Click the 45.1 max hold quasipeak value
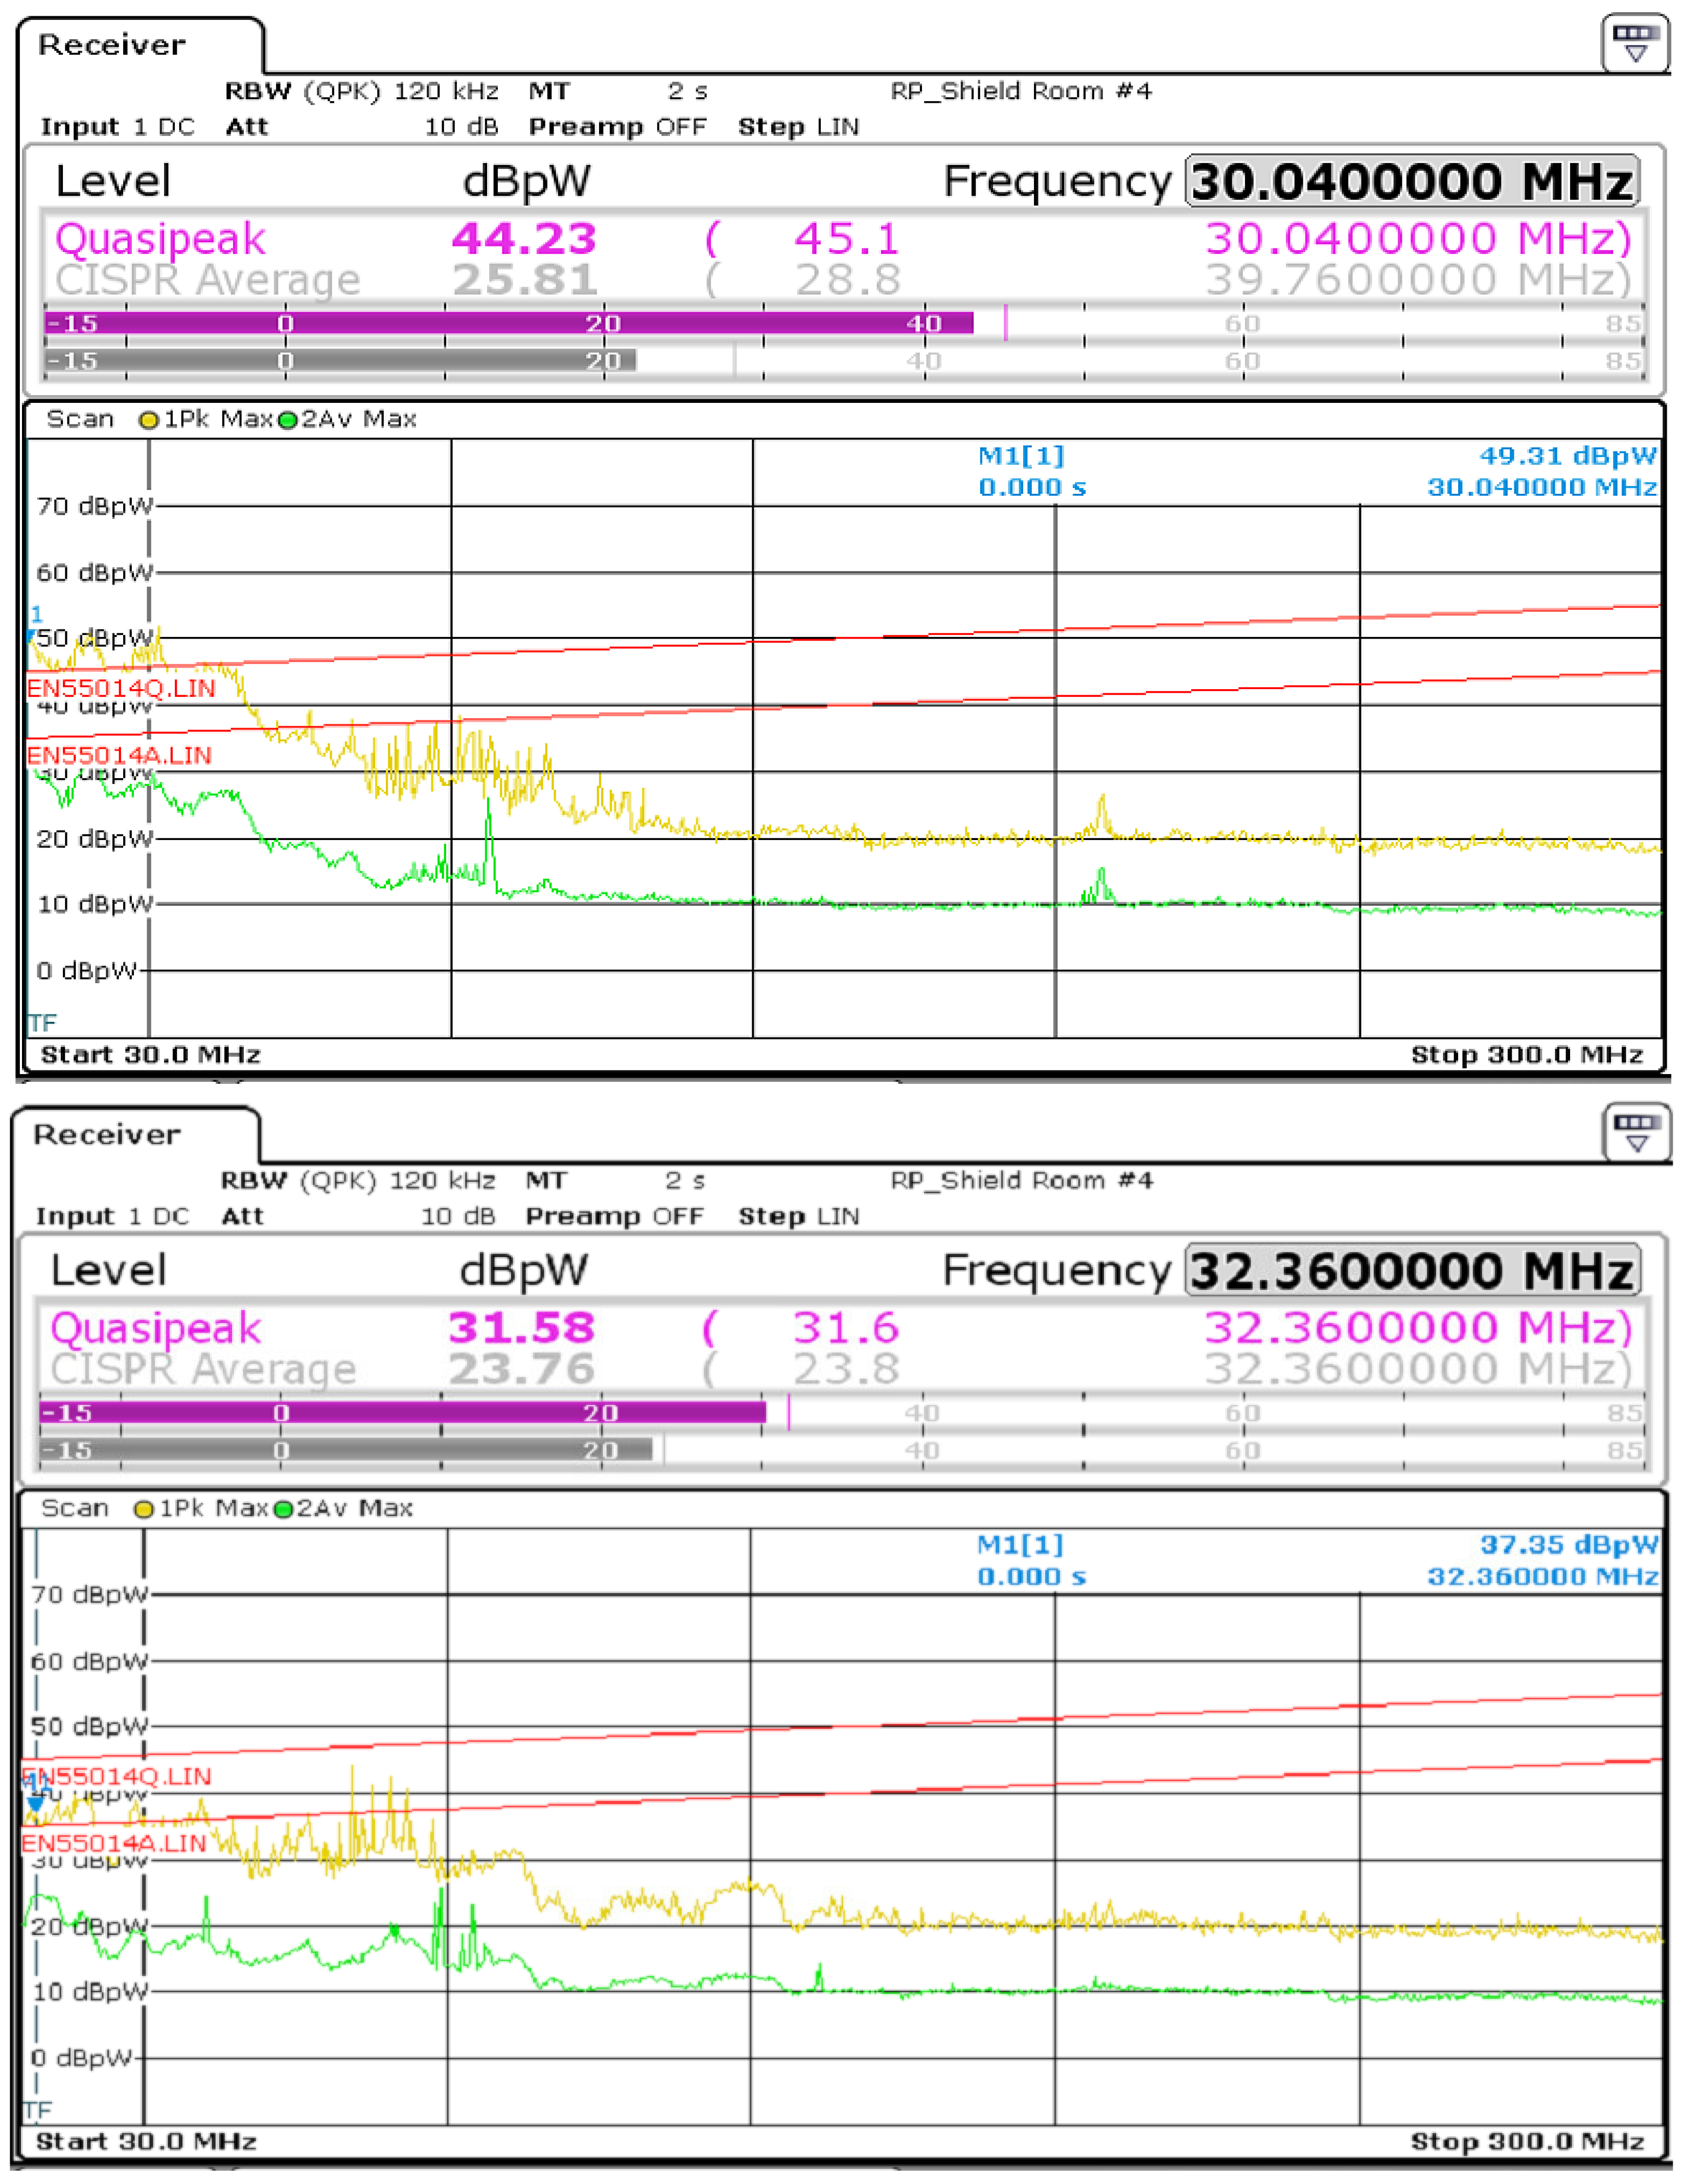This screenshot has height=2184, width=1684. click(846, 239)
